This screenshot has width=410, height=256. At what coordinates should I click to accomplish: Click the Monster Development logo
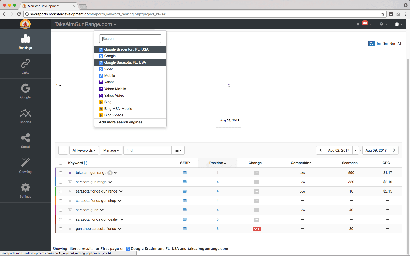click(25, 24)
